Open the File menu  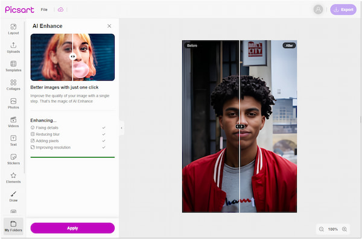click(x=44, y=10)
